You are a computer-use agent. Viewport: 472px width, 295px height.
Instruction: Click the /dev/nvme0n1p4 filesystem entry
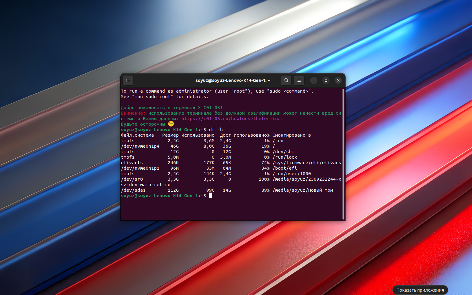pyautogui.click(x=140, y=146)
